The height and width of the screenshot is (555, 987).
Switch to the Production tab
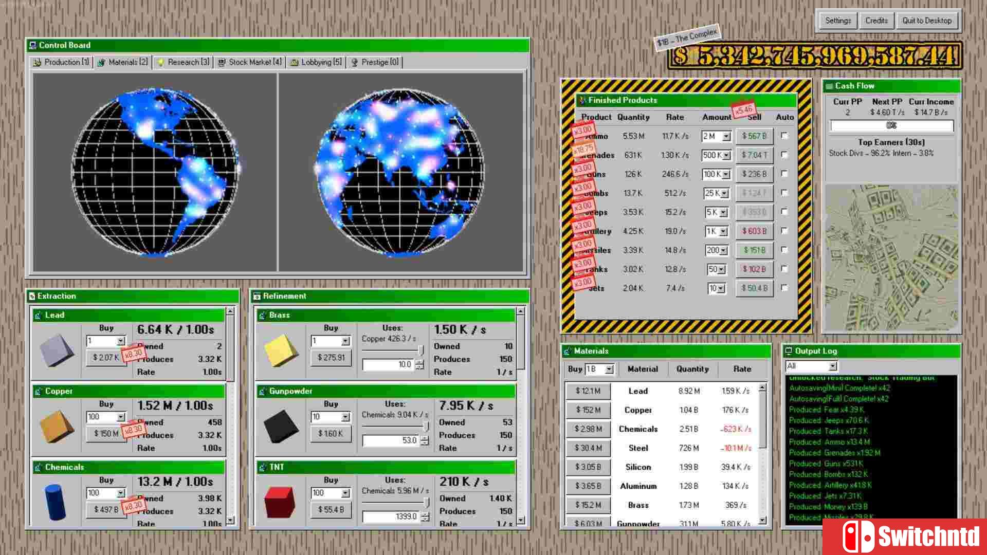[x=61, y=62]
